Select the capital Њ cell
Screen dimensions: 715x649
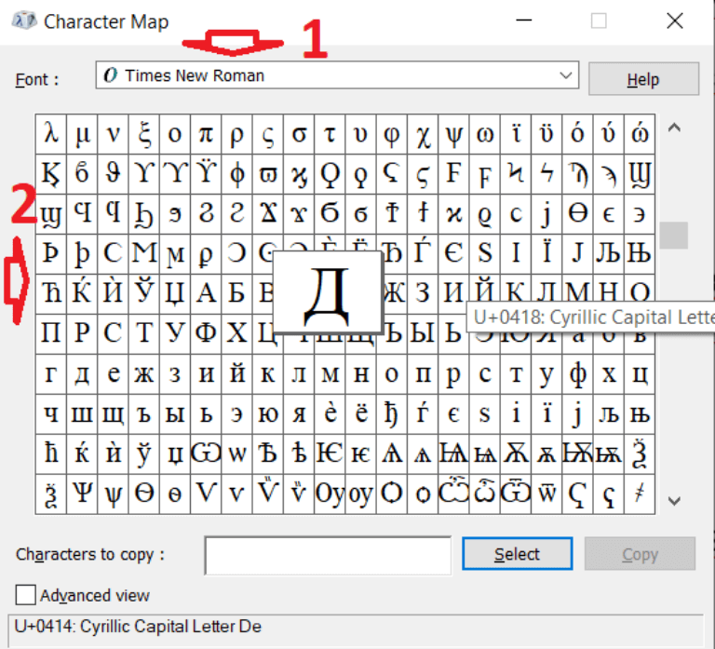click(x=640, y=253)
